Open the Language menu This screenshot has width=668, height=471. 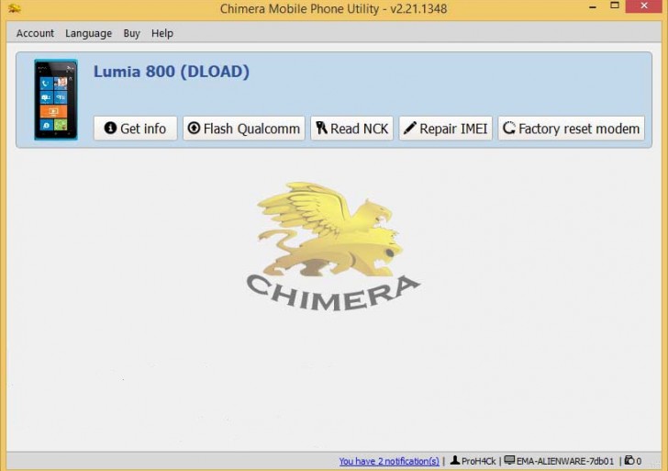88,33
